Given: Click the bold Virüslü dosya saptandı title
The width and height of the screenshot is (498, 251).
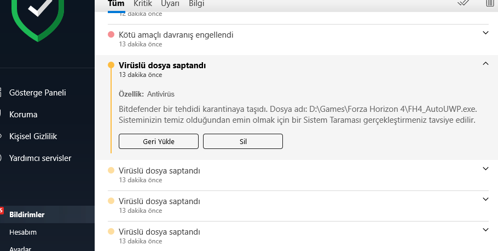Looking at the screenshot, I should (x=163, y=65).
